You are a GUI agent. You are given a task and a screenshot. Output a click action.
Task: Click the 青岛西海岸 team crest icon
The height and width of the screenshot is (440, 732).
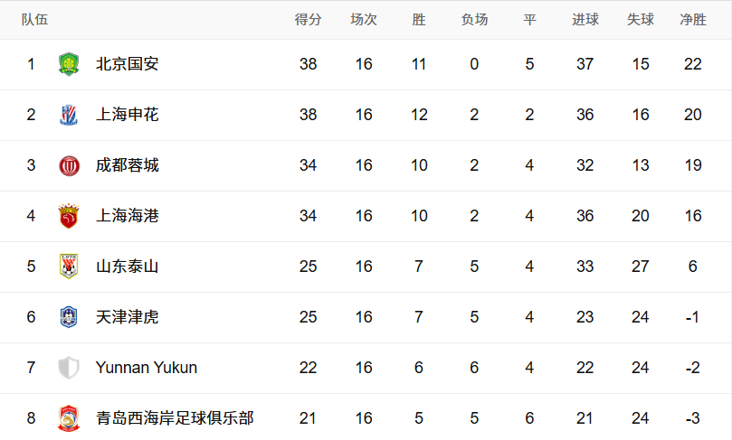[x=69, y=418]
